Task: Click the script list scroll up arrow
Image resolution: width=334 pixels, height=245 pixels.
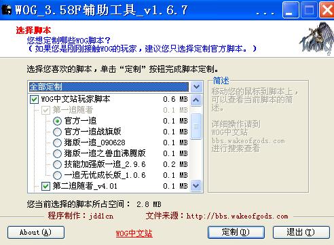Action: click(x=196, y=100)
